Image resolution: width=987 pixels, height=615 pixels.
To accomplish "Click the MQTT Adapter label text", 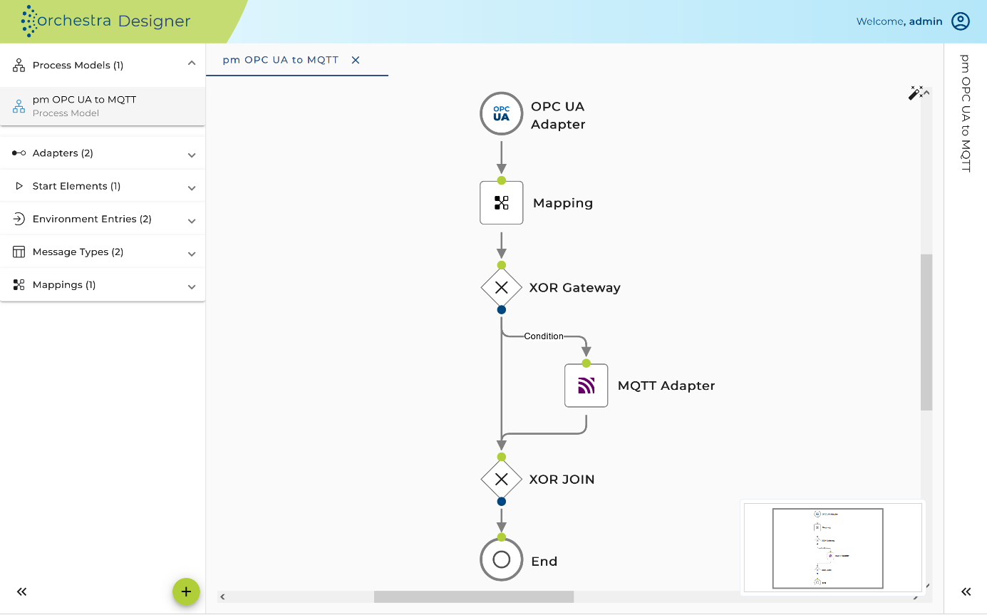I will tap(666, 386).
